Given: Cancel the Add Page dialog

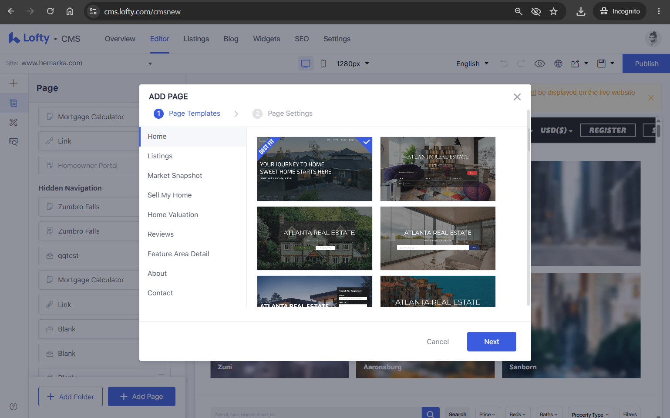Looking at the screenshot, I should pyautogui.click(x=438, y=342).
